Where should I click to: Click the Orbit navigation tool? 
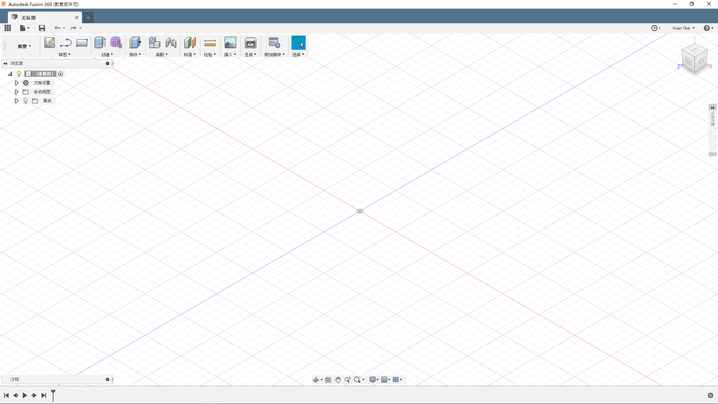pos(316,380)
